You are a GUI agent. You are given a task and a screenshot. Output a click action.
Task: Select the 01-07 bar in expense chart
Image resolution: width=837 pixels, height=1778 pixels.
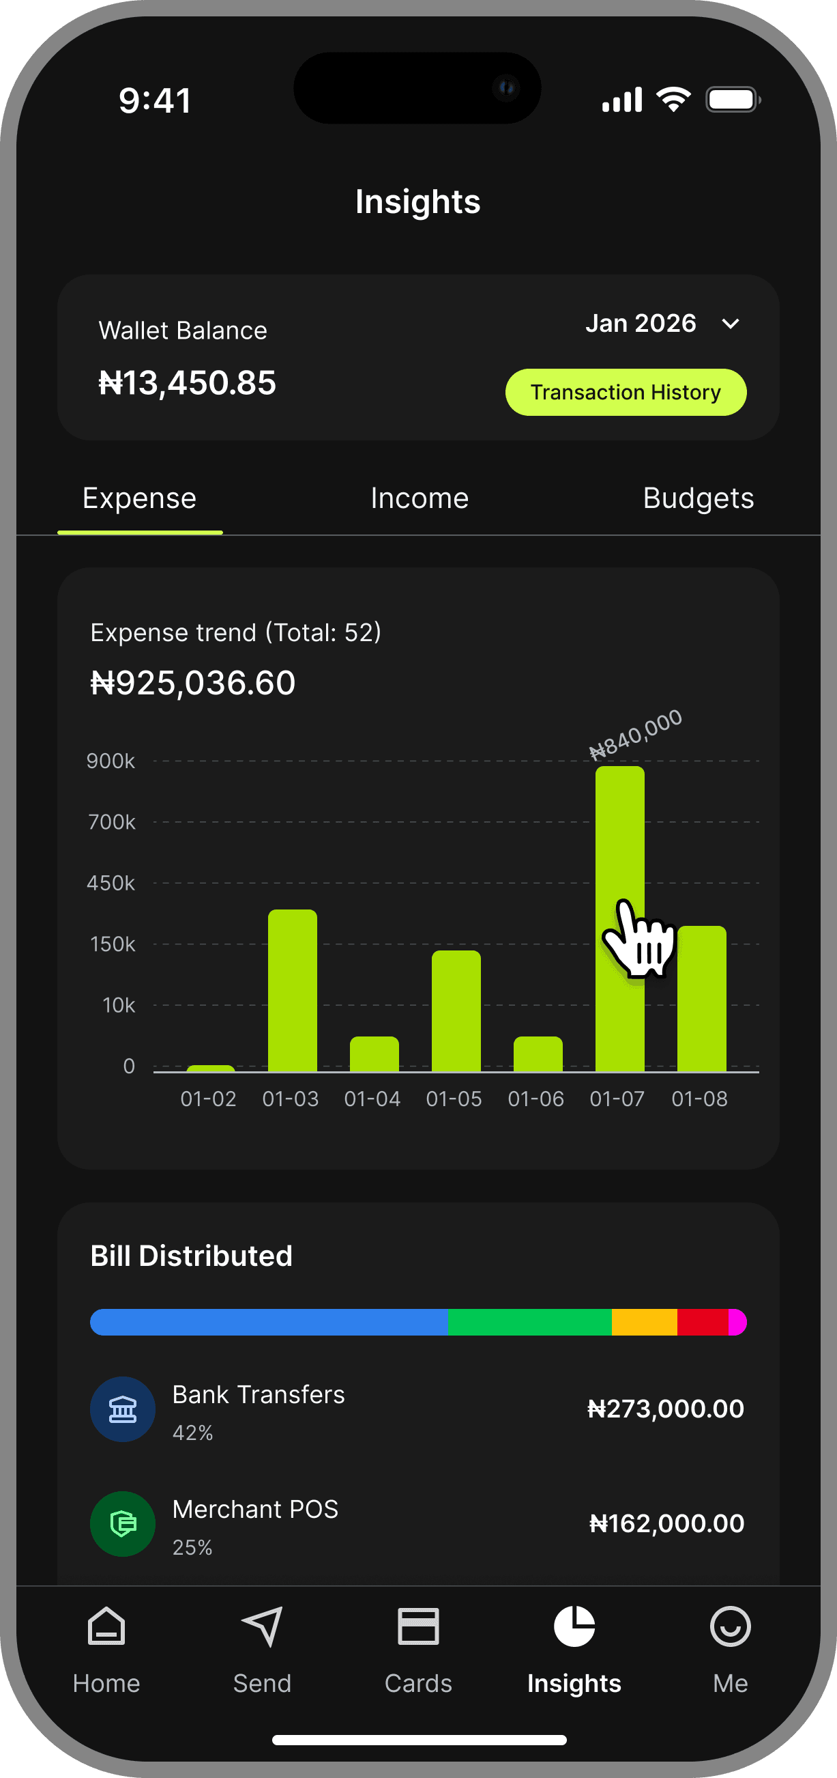click(620, 918)
